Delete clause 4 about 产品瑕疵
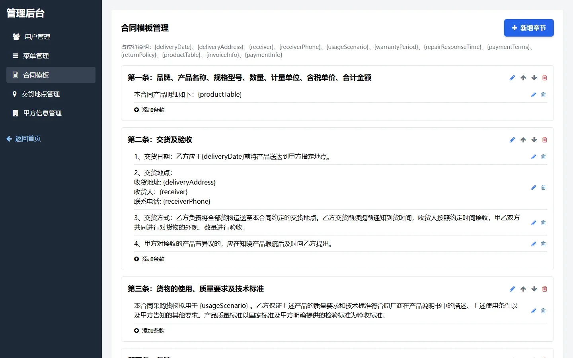Screen dimensions: 573x358 (x=544, y=244)
